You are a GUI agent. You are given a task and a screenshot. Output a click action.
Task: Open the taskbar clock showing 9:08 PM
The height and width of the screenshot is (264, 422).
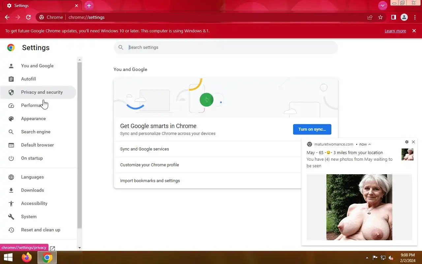[407, 257]
